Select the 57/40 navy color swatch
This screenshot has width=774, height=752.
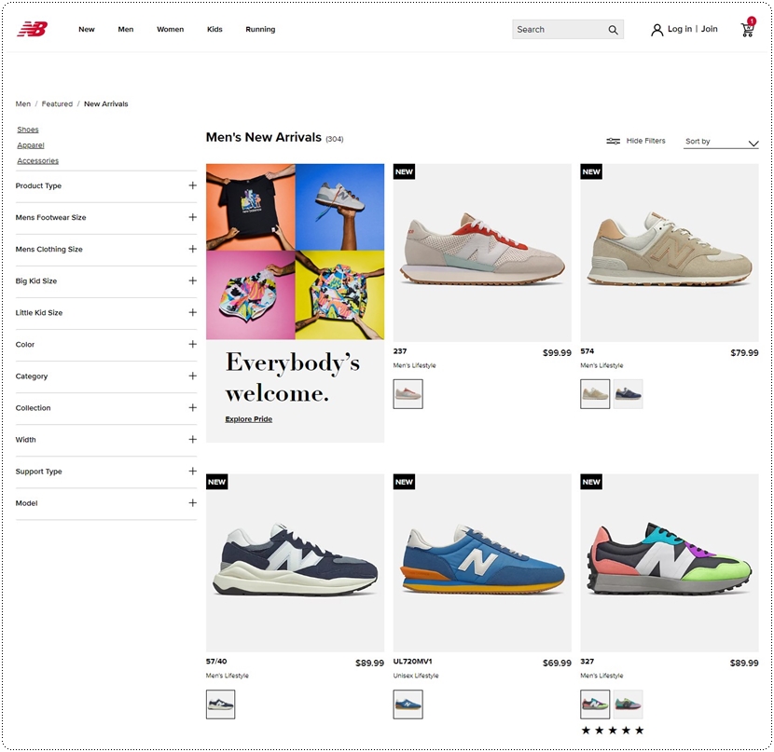pos(220,704)
